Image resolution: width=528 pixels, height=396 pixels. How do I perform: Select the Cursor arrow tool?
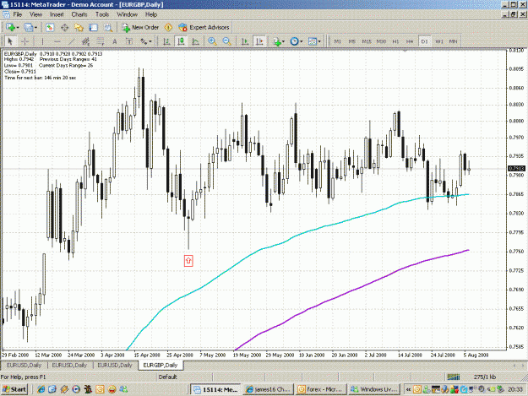10,41
